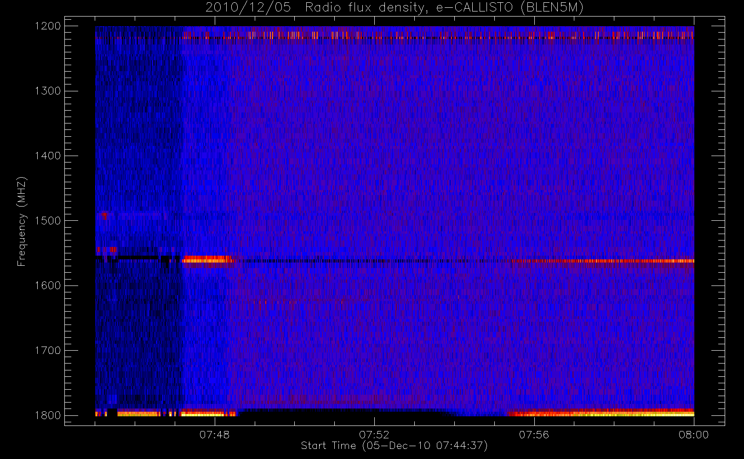Click the 'Frequency (MHZ)' axis label
744x459 pixels.
coord(21,221)
